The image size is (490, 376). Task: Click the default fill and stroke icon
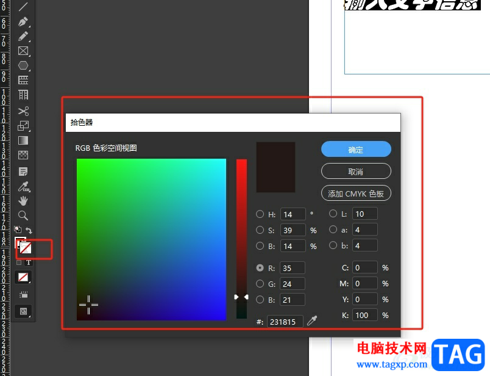tap(18, 230)
